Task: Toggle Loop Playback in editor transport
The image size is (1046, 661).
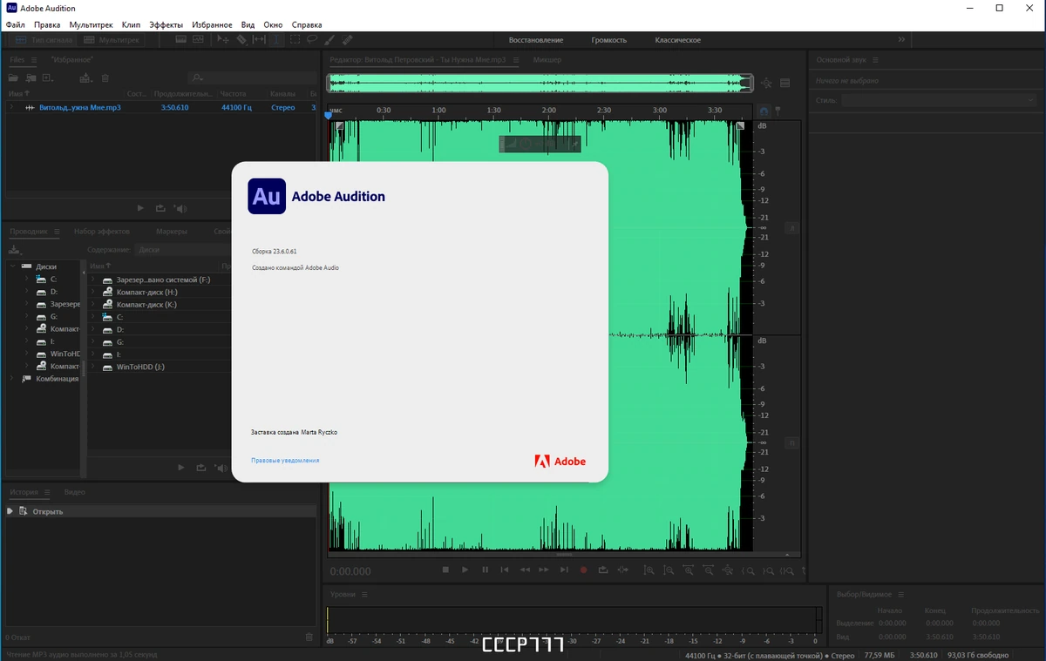Action: [603, 570]
